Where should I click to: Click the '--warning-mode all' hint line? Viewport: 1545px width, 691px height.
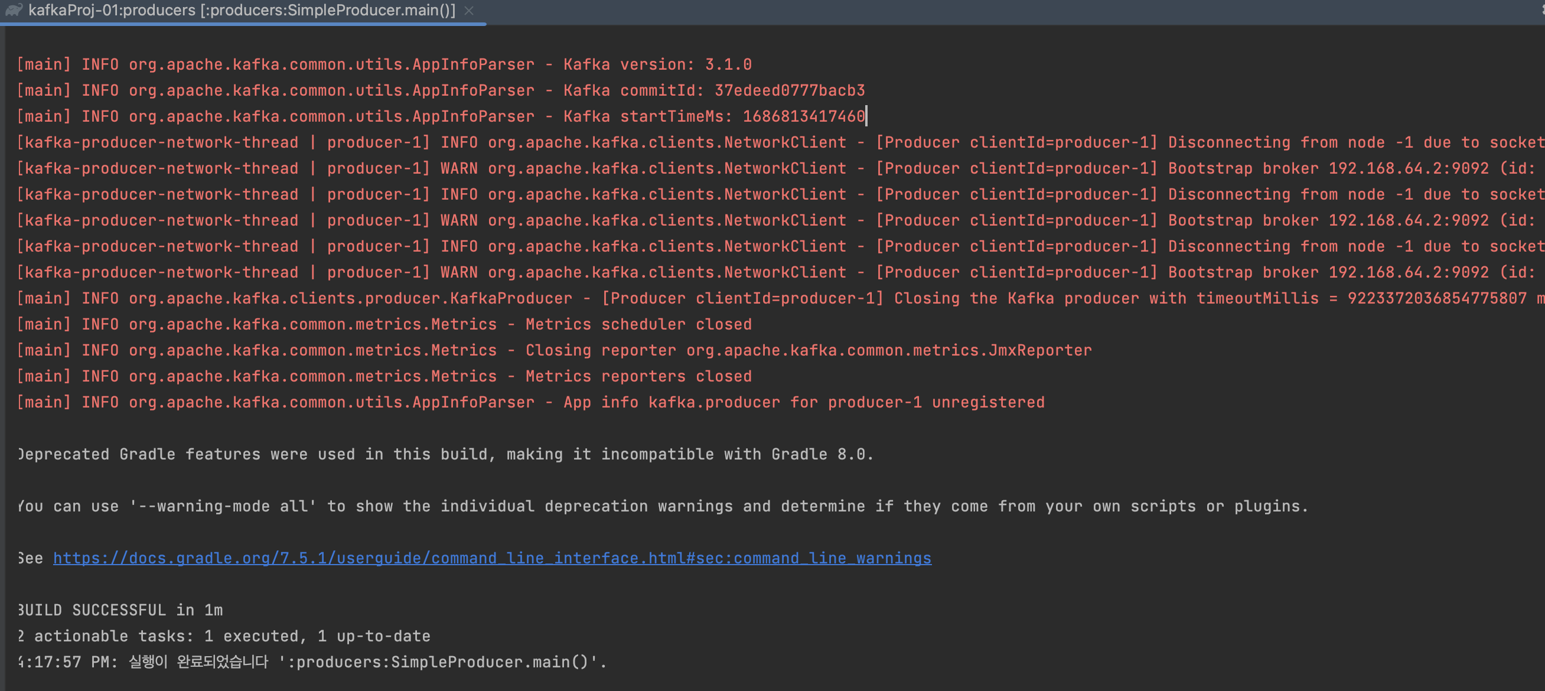pyautogui.click(x=662, y=506)
